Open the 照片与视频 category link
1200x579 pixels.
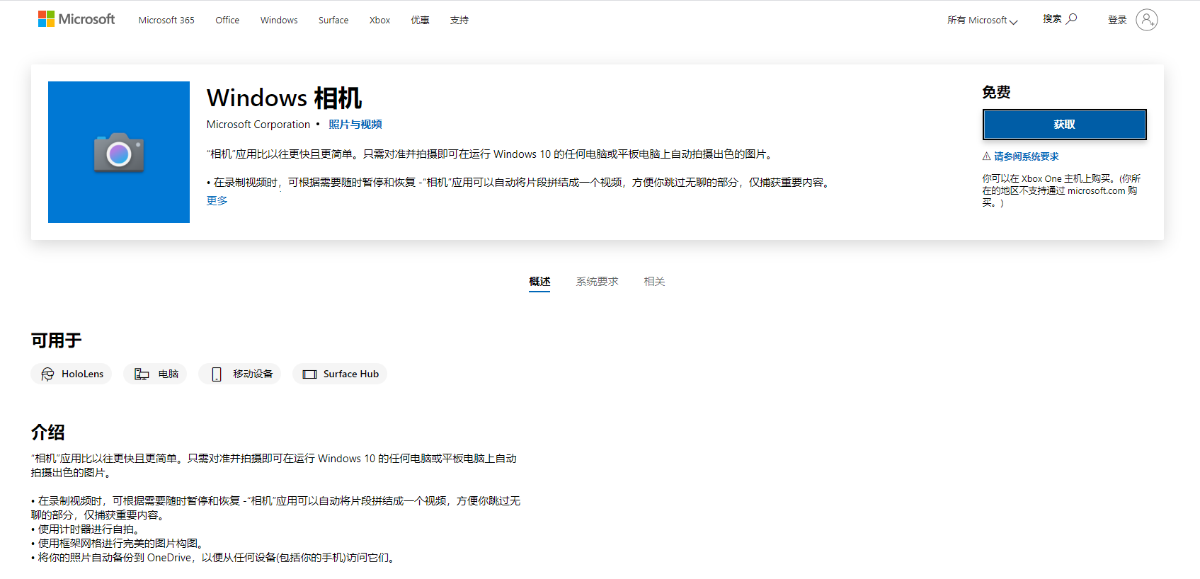(x=355, y=125)
